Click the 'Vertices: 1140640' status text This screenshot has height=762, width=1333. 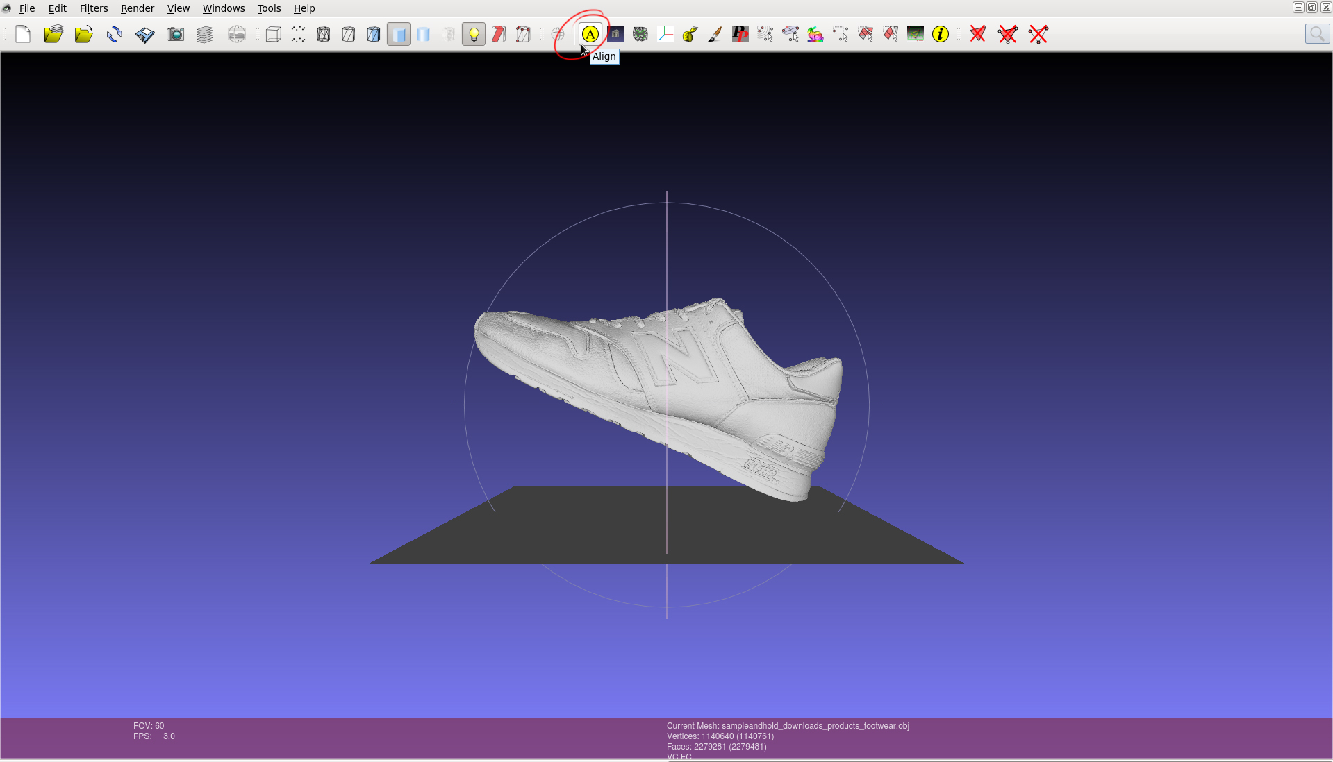(720, 736)
